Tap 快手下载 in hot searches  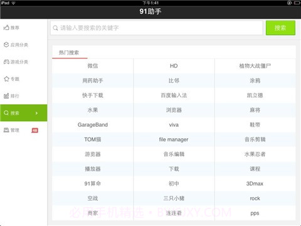(93, 95)
